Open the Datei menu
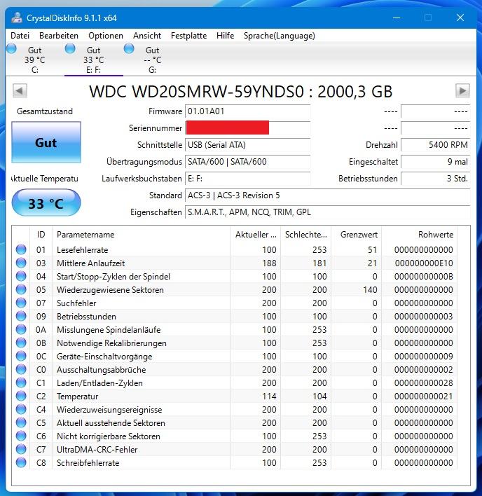This screenshot has height=496, width=482. [20, 36]
